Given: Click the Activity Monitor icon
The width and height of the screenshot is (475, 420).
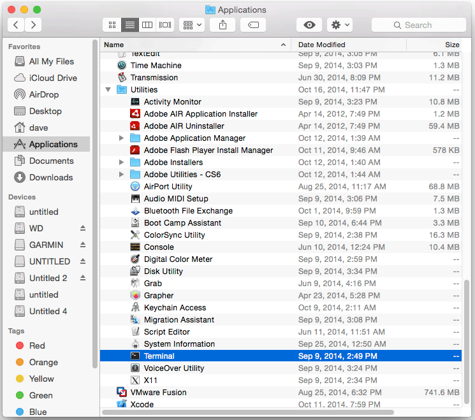Looking at the screenshot, I should point(135,102).
